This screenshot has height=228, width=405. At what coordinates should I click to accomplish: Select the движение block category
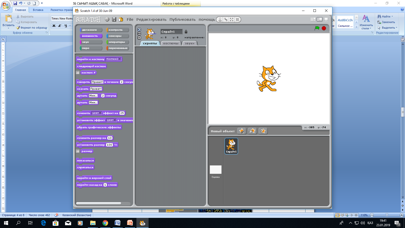click(91, 30)
